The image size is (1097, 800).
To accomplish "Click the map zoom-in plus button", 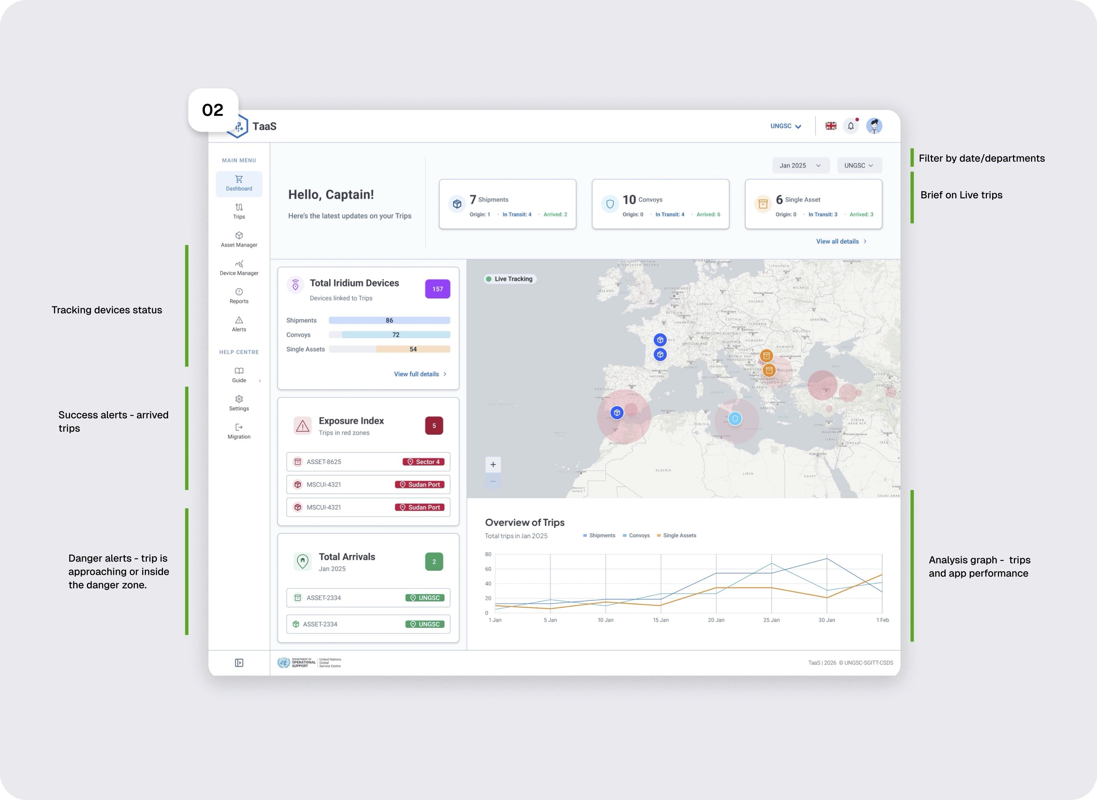I will click(x=493, y=464).
